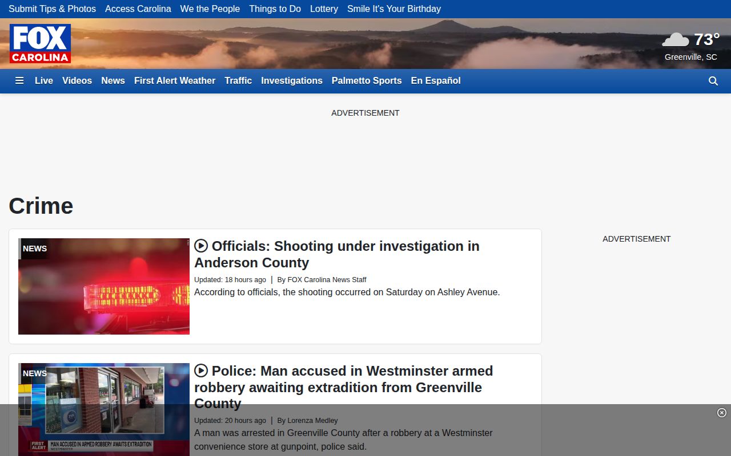Click author Lorenza Medley byline
The height and width of the screenshot is (456, 731).
312,421
